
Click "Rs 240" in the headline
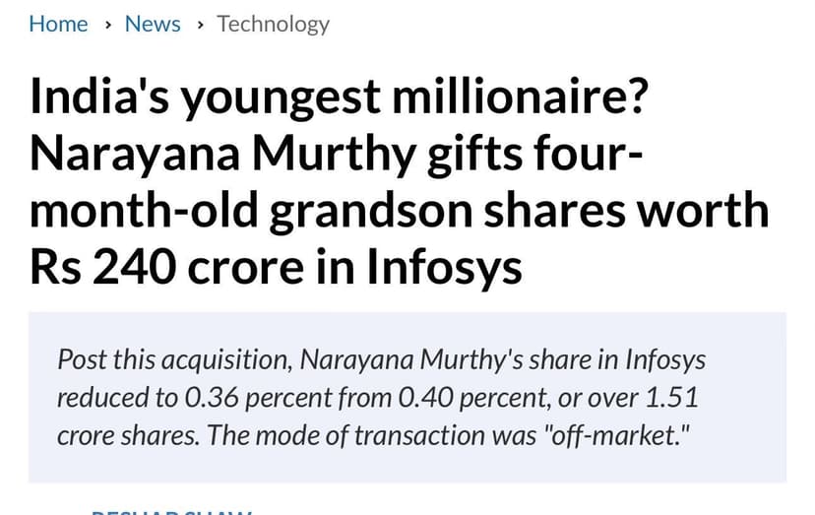tap(94, 266)
